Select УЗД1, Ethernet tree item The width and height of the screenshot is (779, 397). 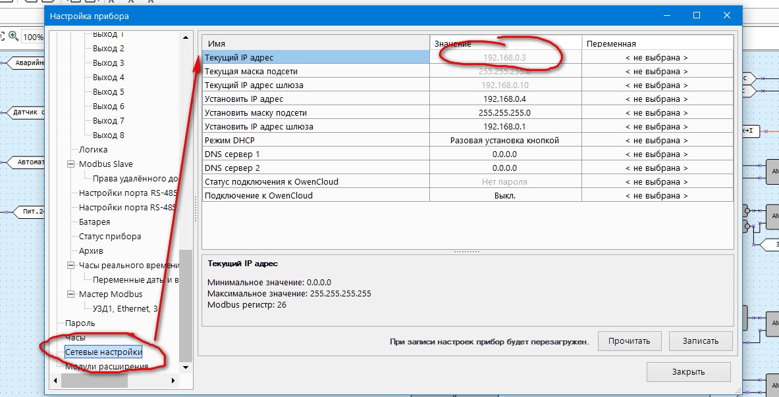(x=125, y=309)
